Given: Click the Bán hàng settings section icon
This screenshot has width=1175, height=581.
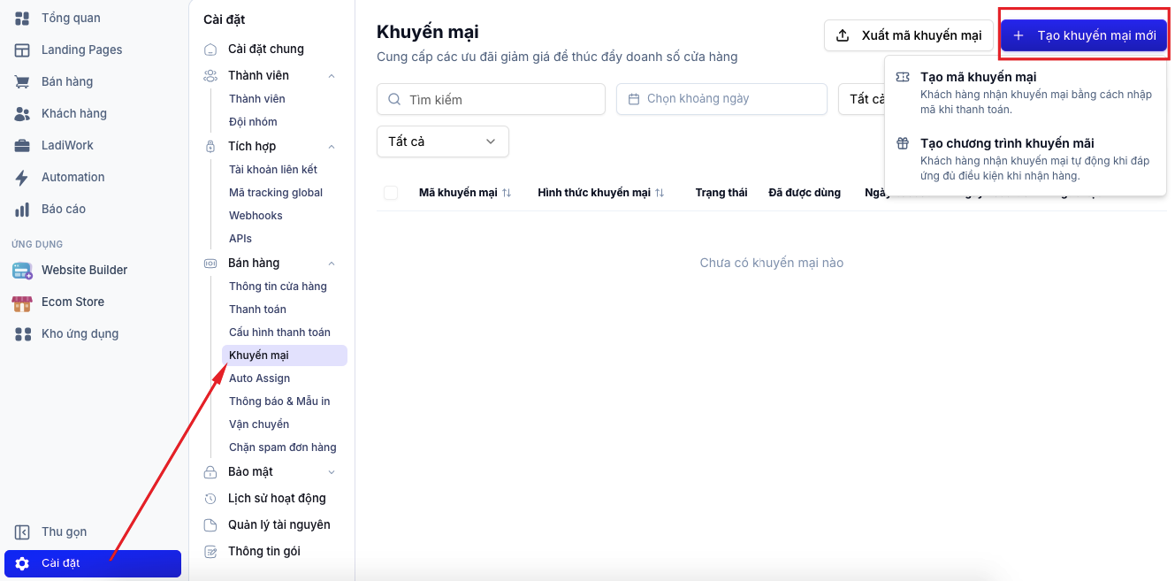Looking at the screenshot, I should 210,263.
